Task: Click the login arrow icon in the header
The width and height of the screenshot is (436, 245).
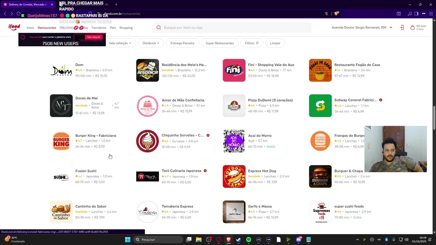Action: (x=402, y=28)
